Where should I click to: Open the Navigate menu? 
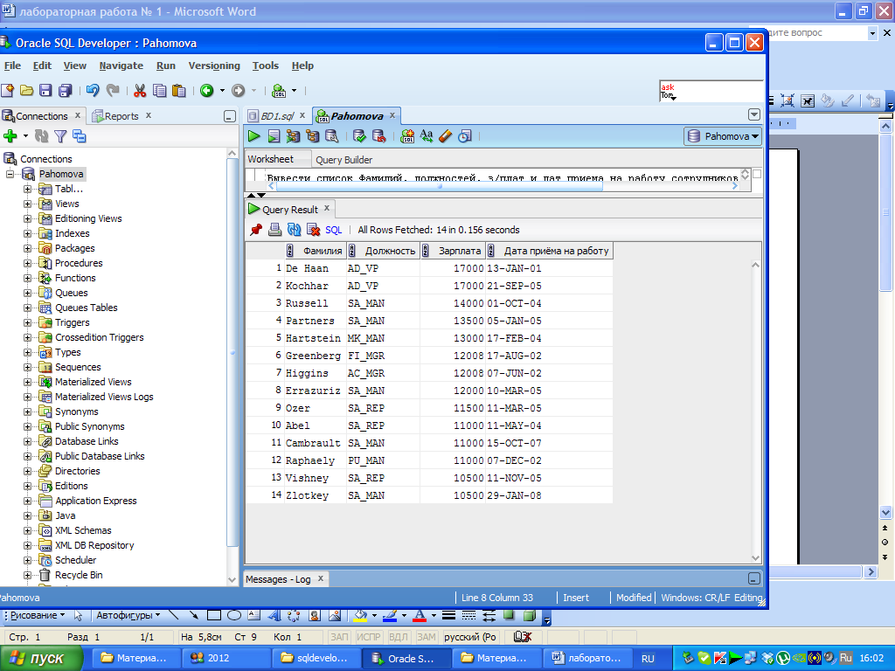click(121, 66)
